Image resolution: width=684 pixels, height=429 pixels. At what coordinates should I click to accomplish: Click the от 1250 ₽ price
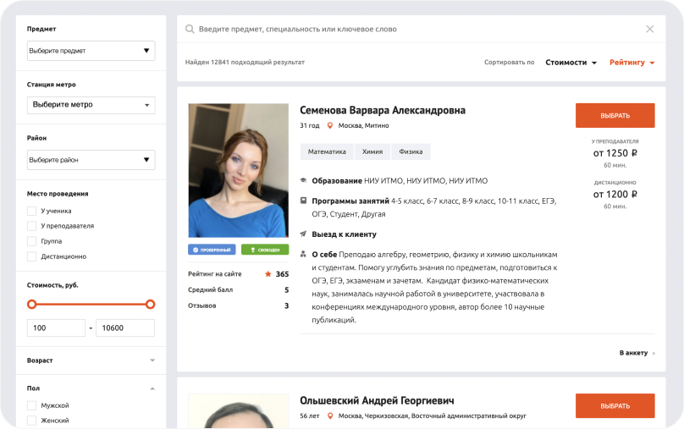click(x=615, y=153)
